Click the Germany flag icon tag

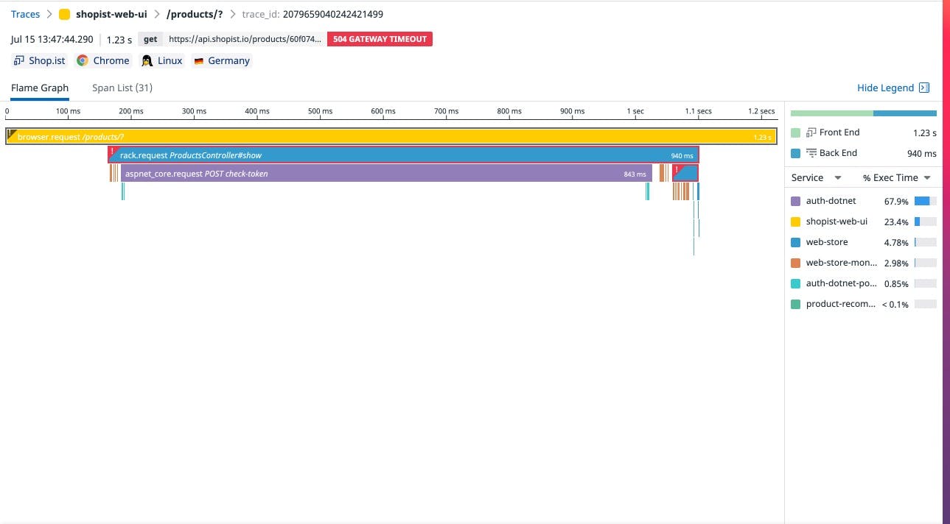tap(198, 61)
